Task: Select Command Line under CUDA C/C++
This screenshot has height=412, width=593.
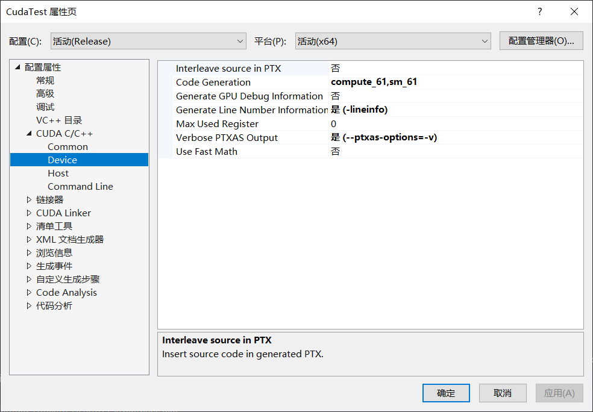Action: click(80, 186)
